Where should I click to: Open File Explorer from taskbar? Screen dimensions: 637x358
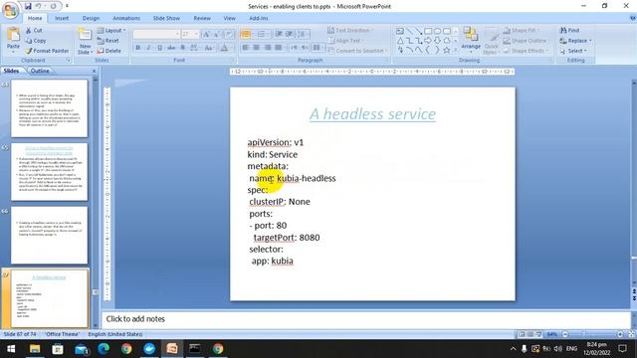coord(35,349)
